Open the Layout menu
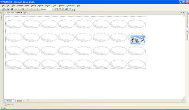Viewport: 189px width, 110px height. [x=48, y=6]
